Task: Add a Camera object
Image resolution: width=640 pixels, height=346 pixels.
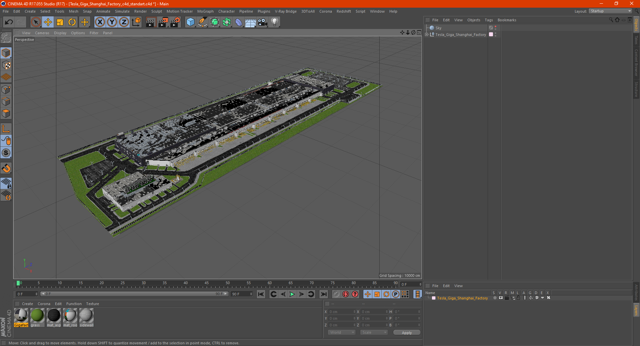Action: [x=263, y=22]
